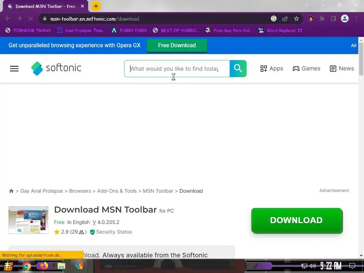
Task: Open a new tab with plus button
Action: click(x=96, y=6)
